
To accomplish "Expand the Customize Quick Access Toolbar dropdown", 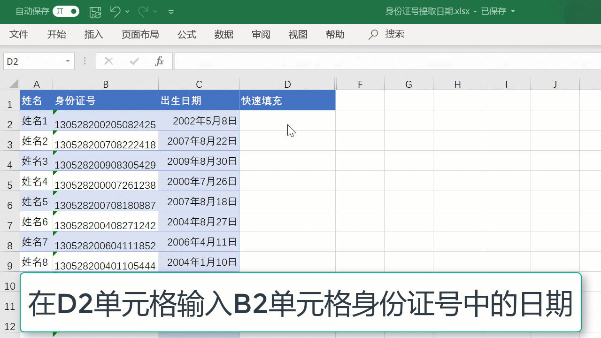I will (171, 11).
